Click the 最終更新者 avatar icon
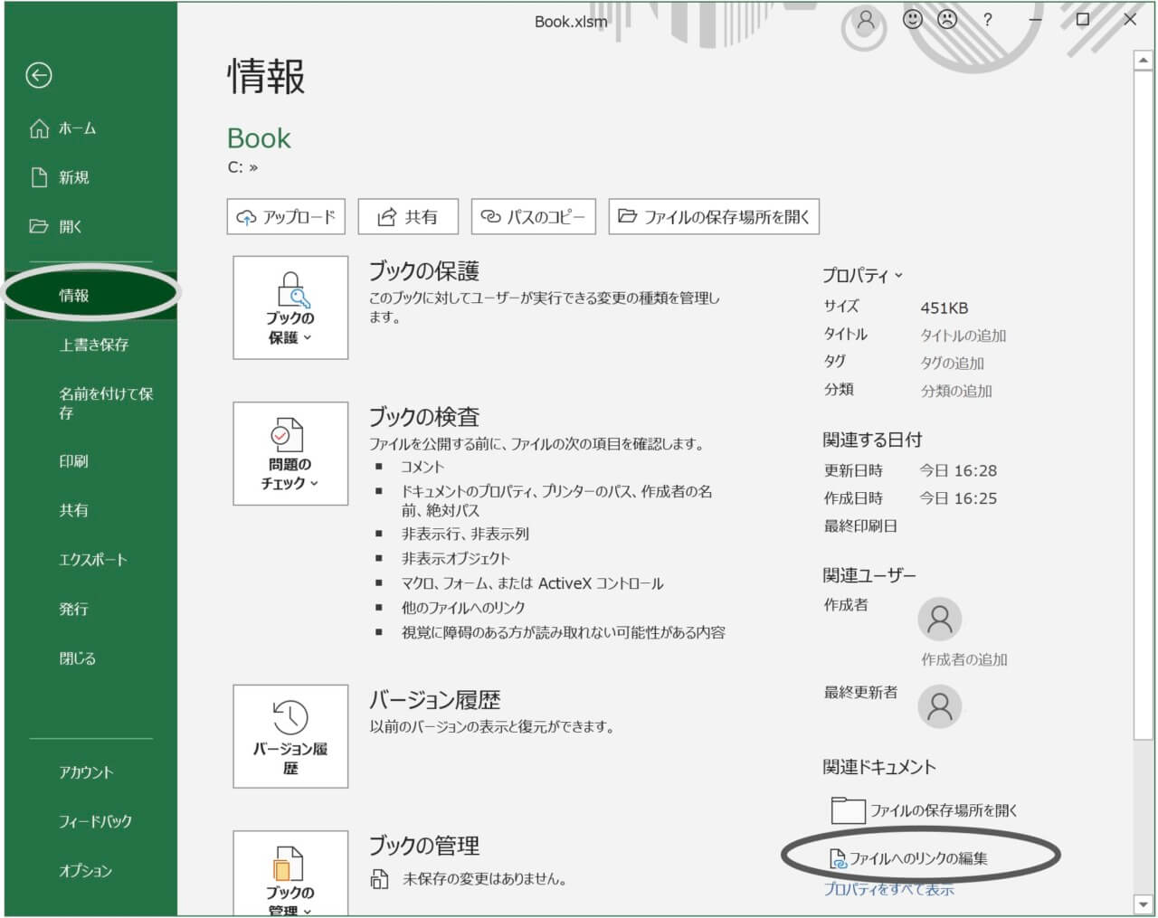Viewport: 1158px width, 918px height. point(940,706)
